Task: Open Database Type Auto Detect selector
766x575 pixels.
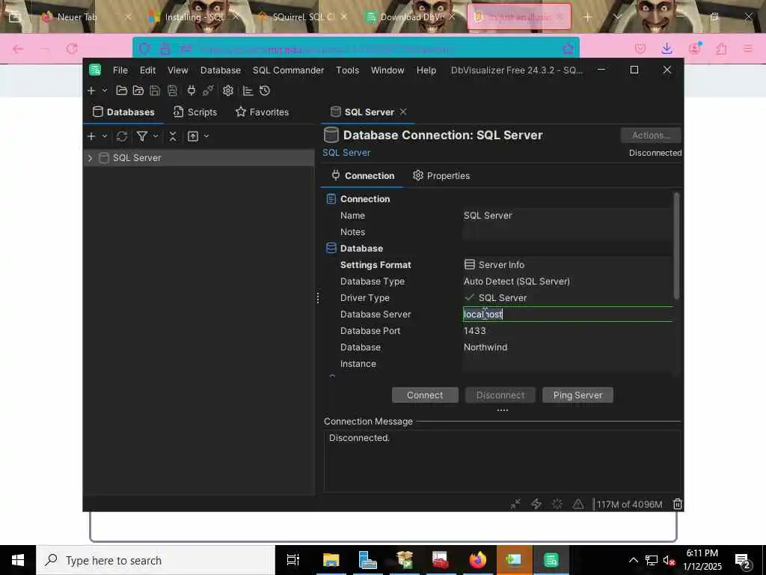Action: click(x=567, y=282)
